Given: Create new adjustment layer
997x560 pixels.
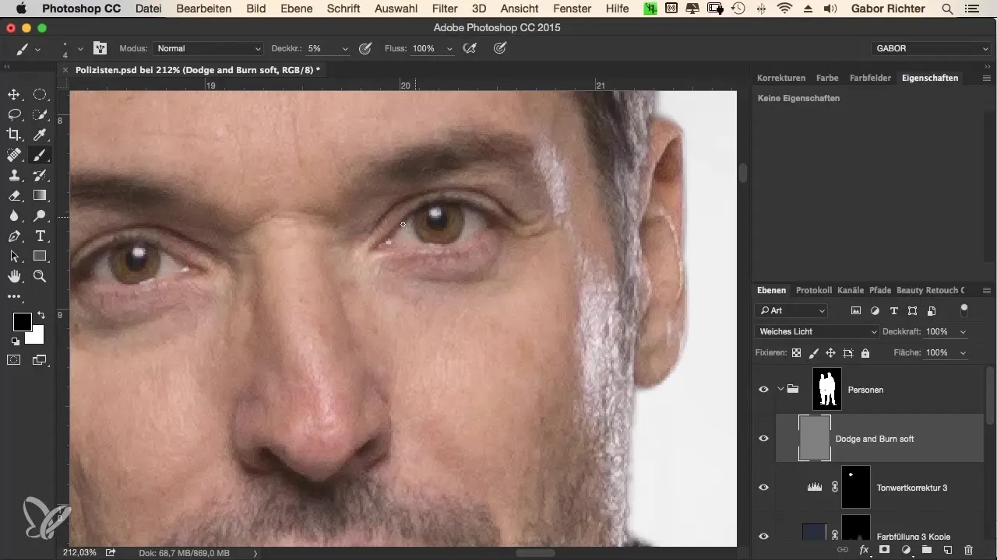Looking at the screenshot, I should click(x=906, y=550).
